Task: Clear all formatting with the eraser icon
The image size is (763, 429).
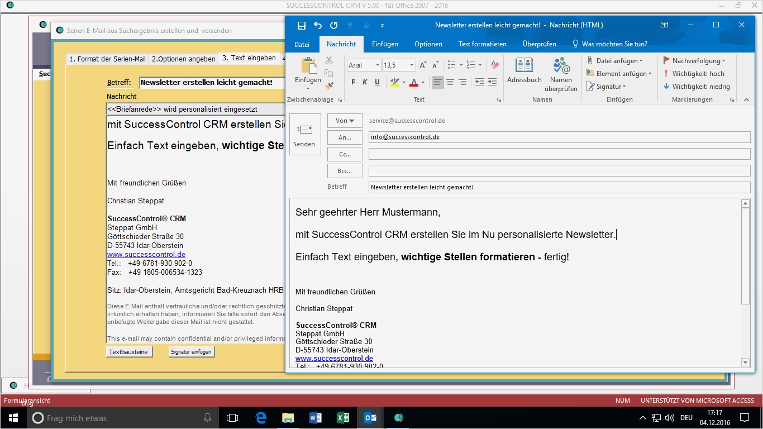Action: 494,65
